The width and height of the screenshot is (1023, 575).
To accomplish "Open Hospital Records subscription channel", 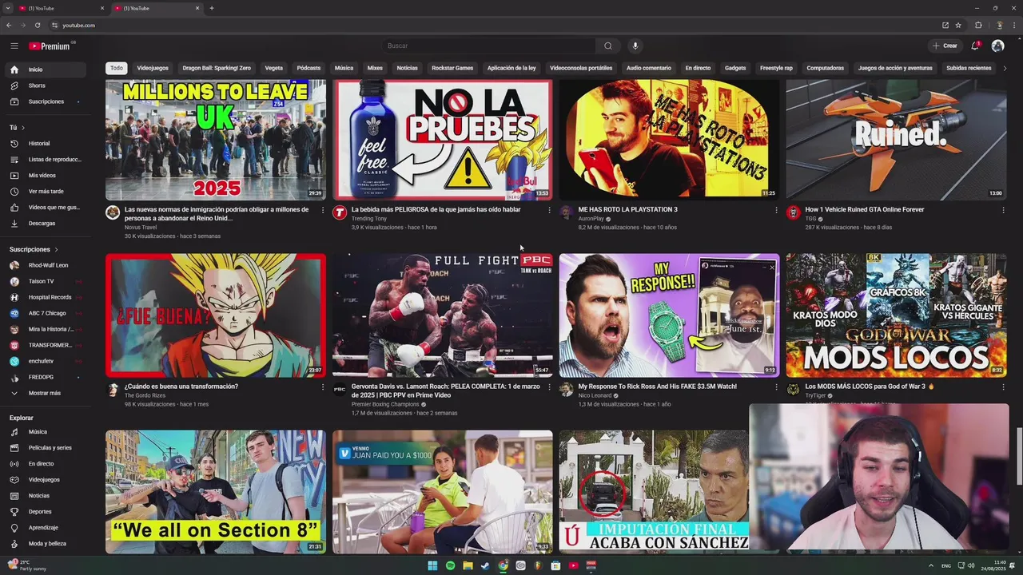I will pyautogui.click(x=46, y=297).
